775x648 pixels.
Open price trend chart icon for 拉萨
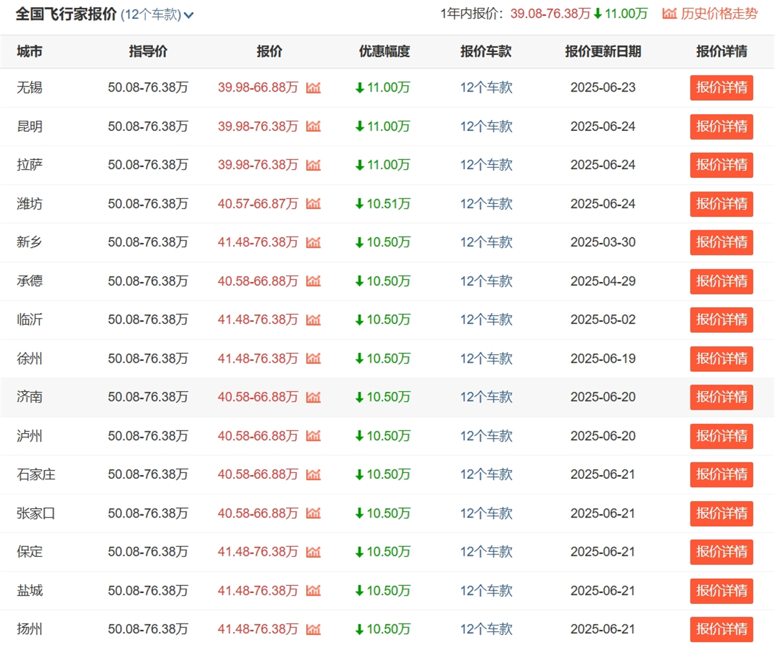point(313,165)
